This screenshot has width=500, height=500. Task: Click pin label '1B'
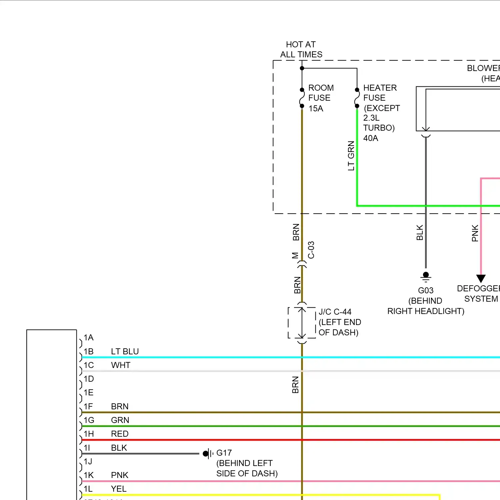click(x=88, y=351)
